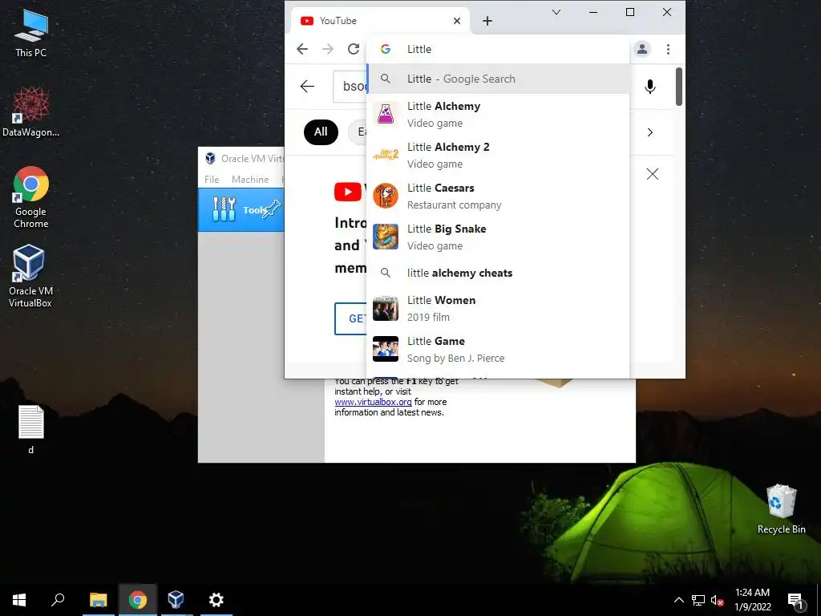
Task: Expand Chrome tab search dropdown arrow
Action: click(556, 12)
